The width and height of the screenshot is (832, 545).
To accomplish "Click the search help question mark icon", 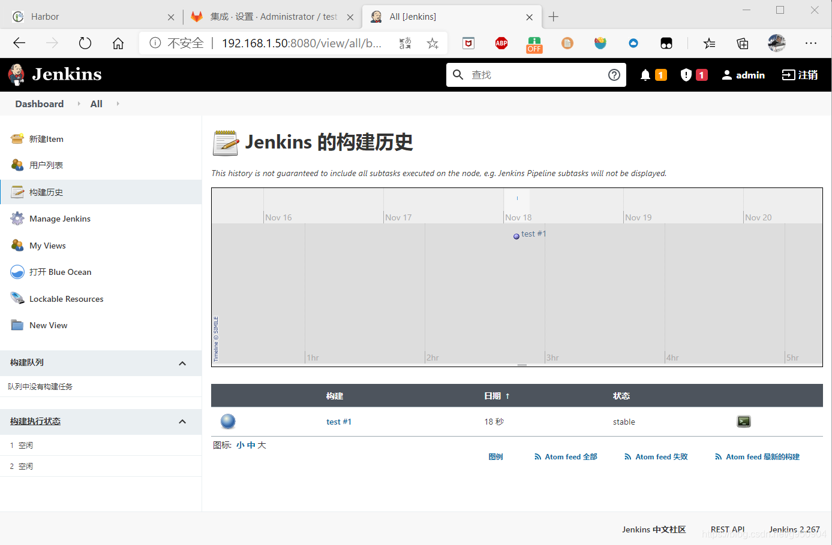I will [x=614, y=75].
